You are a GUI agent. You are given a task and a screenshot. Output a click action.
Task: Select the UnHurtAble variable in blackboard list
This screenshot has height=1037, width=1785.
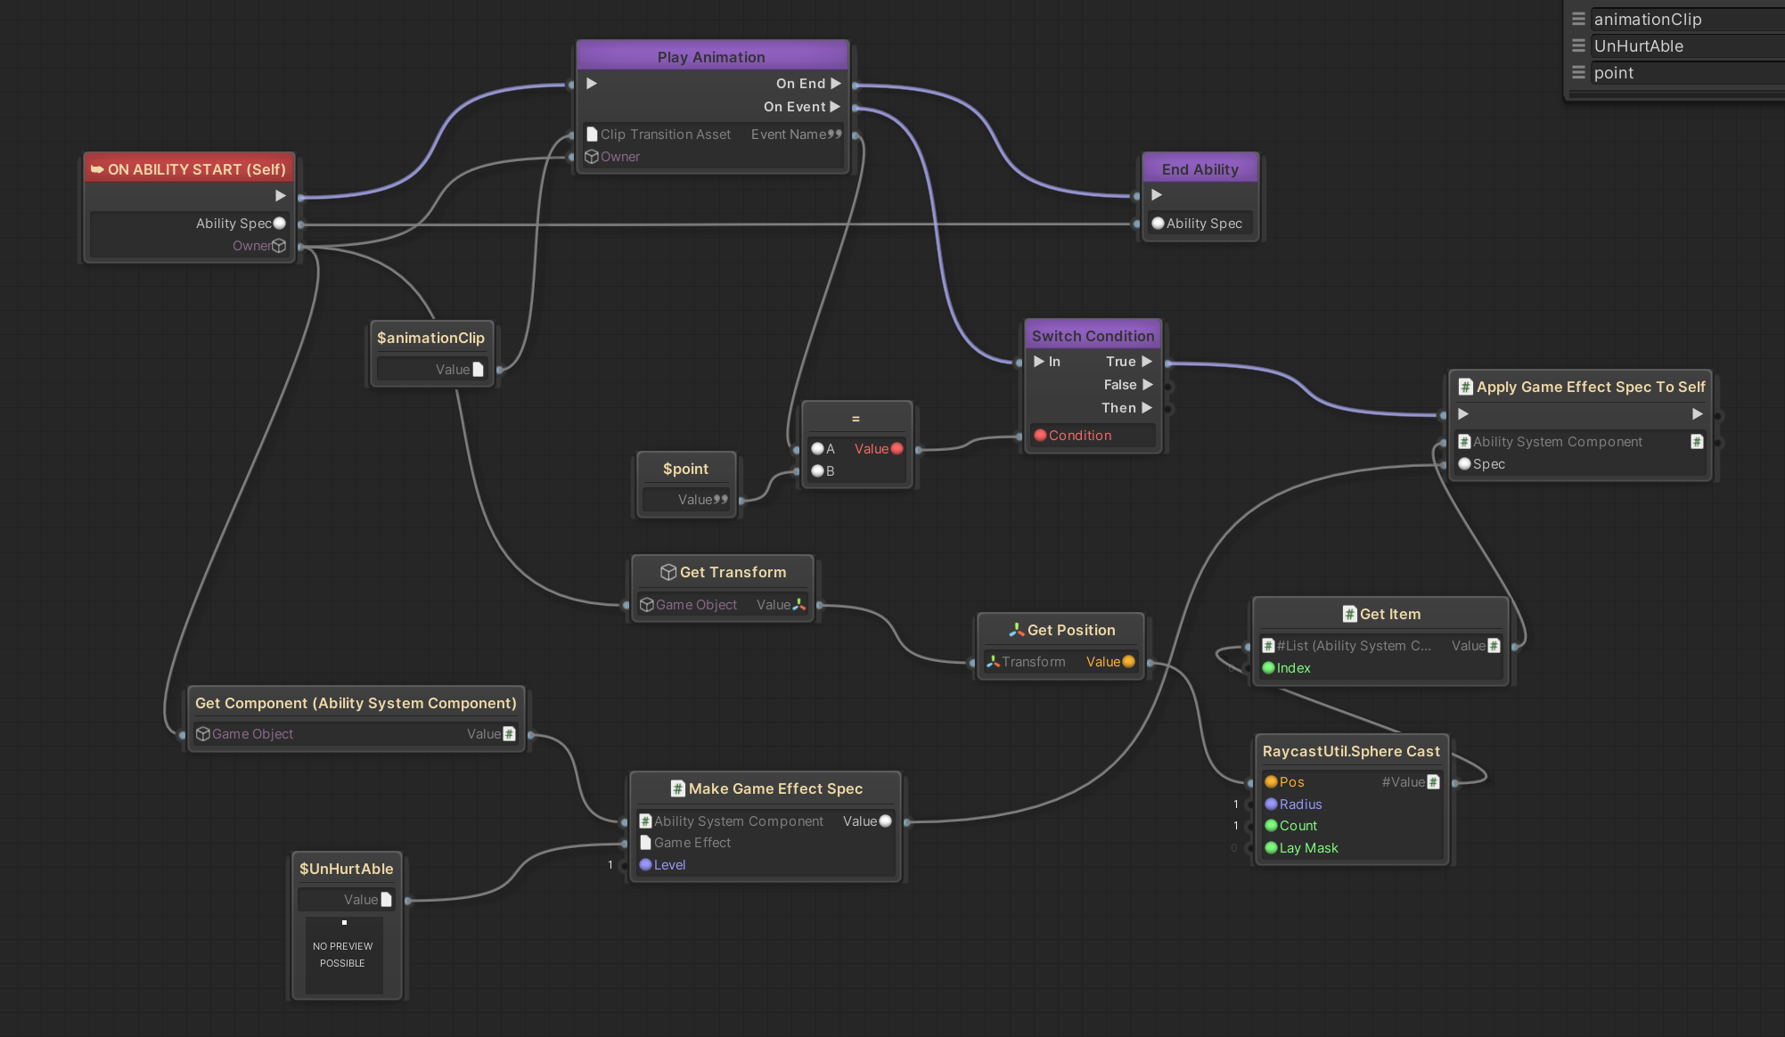coord(1638,45)
